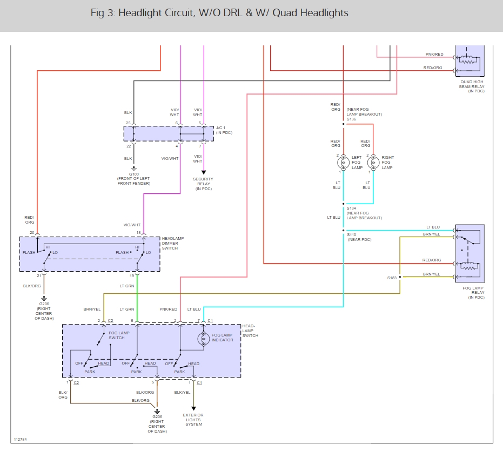Select the G100 ground symbol

tap(134, 167)
